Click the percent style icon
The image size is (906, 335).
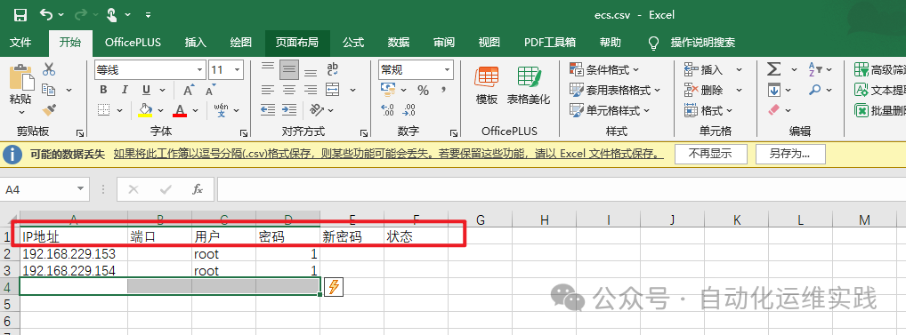pos(423,90)
